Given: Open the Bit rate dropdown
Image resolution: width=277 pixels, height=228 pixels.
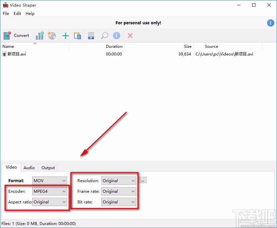Looking at the screenshot, I should 119,202.
